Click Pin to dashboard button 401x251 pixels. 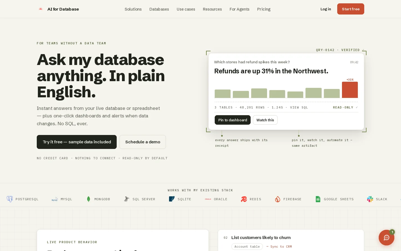tap(233, 120)
